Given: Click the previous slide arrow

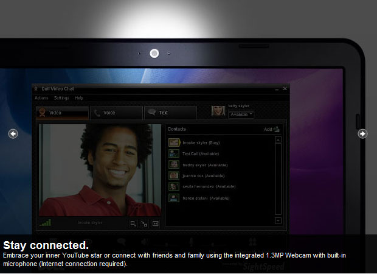Looking at the screenshot, I should tap(13, 134).
